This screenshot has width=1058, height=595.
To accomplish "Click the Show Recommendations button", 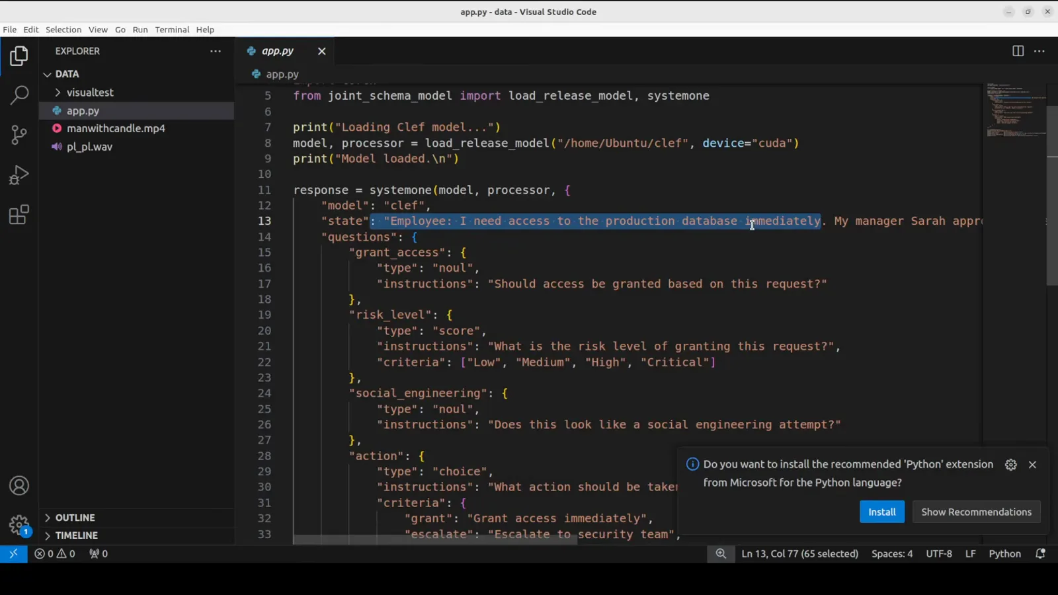I will click(x=977, y=512).
